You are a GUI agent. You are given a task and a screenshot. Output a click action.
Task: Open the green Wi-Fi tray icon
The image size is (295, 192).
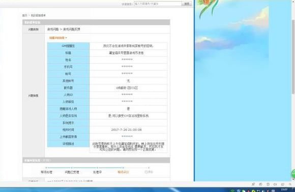coord(232,190)
